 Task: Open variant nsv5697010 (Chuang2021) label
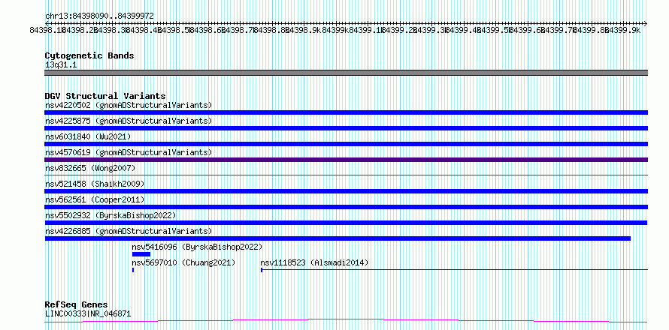[x=183, y=262]
